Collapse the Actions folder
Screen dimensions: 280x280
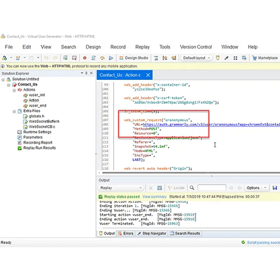tap(14, 91)
